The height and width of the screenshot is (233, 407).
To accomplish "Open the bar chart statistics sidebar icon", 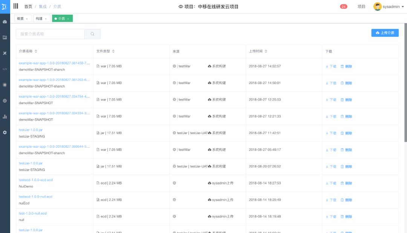I will pos(5,116).
